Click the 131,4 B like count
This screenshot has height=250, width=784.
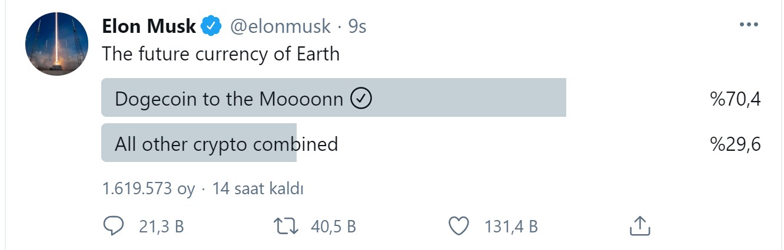click(x=511, y=227)
